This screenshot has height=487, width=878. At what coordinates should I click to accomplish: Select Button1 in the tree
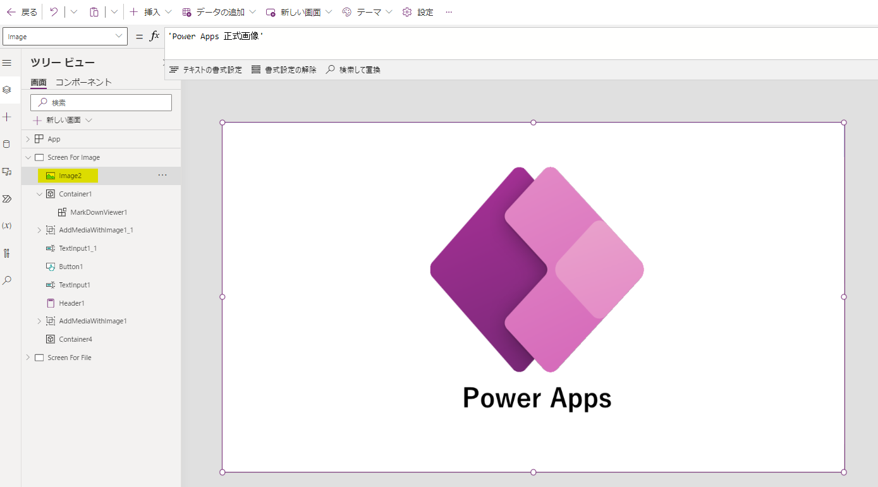[x=71, y=267]
